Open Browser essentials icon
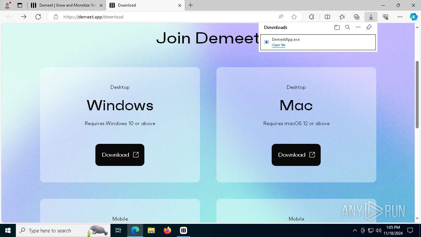421x237 pixels. 385,17
